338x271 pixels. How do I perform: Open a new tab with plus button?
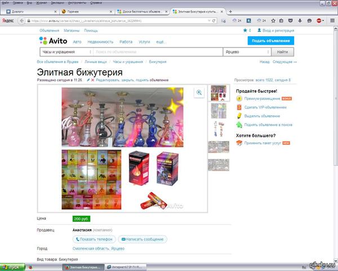tap(230, 11)
